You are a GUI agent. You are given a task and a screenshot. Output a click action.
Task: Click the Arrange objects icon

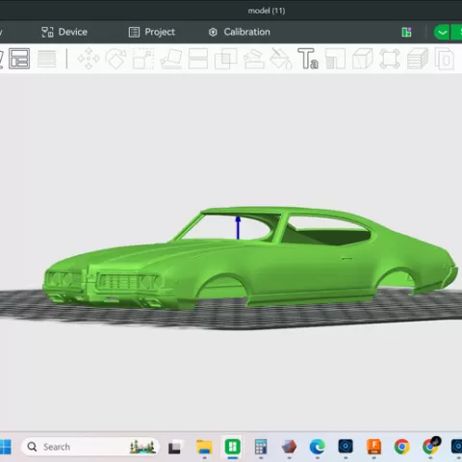pos(19,59)
